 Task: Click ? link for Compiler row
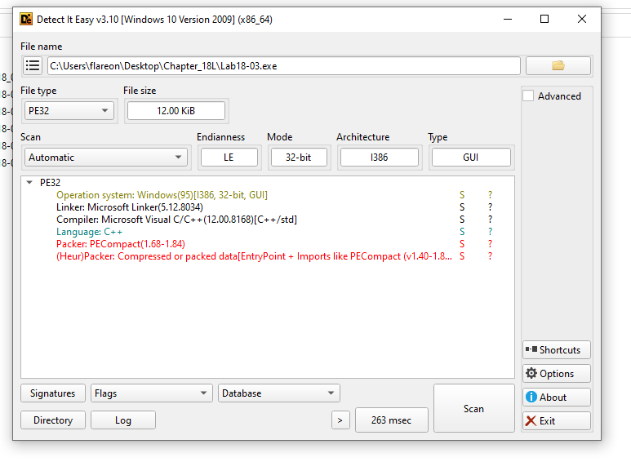coord(490,220)
